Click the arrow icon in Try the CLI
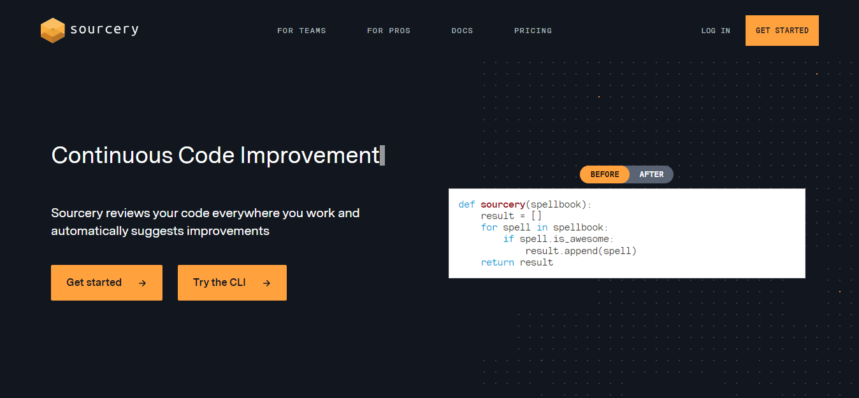859x398 pixels. (266, 283)
